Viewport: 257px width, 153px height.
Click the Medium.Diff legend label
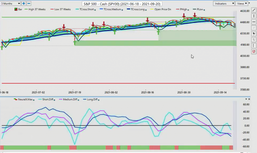pyautogui.click(x=70, y=99)
